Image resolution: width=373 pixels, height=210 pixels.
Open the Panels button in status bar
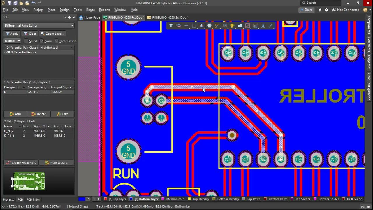365,206
